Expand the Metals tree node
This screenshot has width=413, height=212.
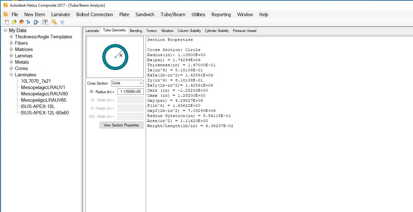pyautogui.click(x=11, y=62)
